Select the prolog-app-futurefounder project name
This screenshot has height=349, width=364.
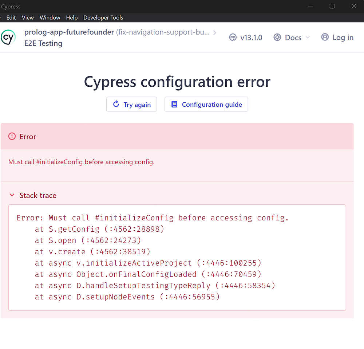[69, 32]
